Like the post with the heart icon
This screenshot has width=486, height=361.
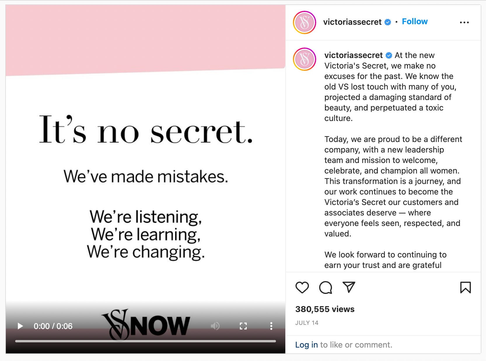point(302,288)
